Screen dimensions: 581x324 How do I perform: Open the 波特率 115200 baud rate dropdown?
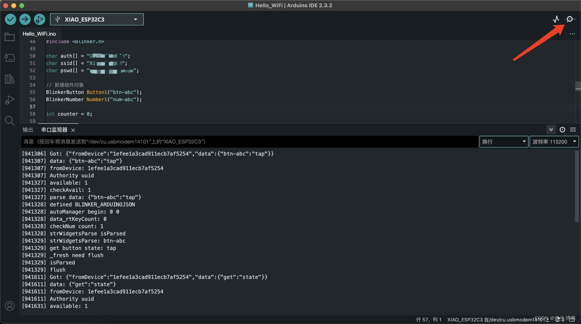pos(554,142)
